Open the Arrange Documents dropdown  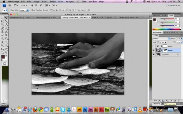[48, 5]
